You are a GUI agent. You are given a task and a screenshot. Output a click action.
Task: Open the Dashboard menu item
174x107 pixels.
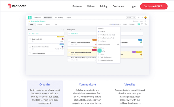pyautogui.click(x=37, y=18)
